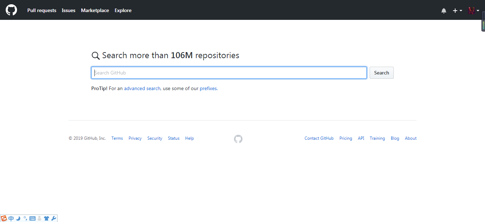Click the Search button
This screenshot has height=222, width=485.
point(382,73)
